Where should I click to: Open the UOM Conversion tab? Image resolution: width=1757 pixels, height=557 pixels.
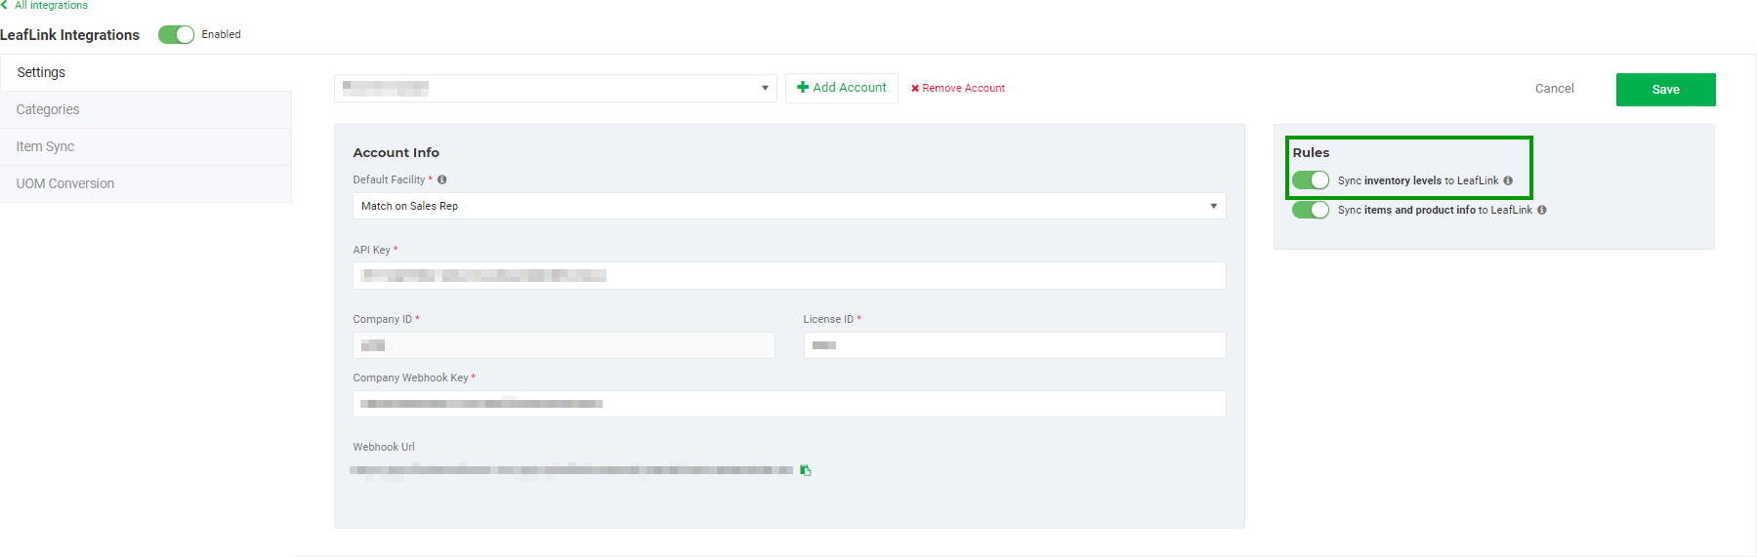146,183
